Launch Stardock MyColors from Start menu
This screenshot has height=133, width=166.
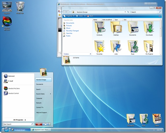tap(12, 88)
